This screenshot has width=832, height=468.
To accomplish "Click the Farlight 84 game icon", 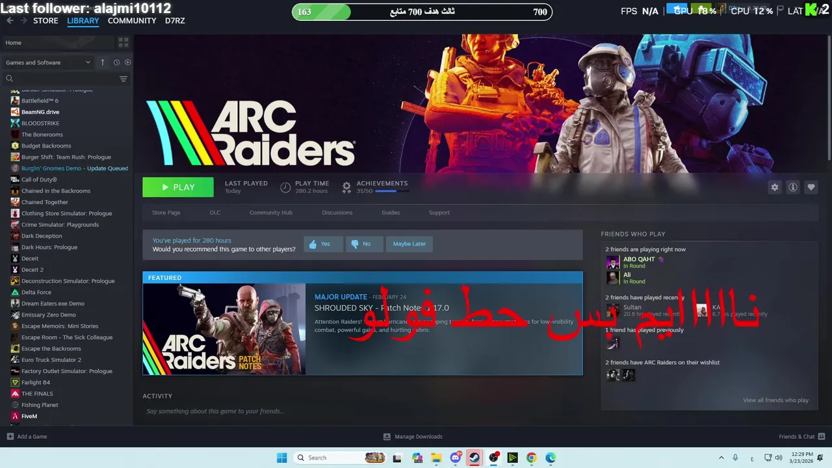I will [15, 382].
